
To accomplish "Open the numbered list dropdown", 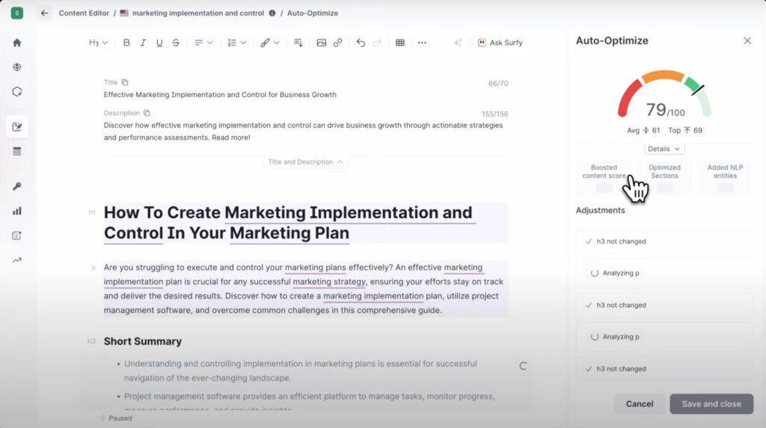I will click(x=237, y=43).
